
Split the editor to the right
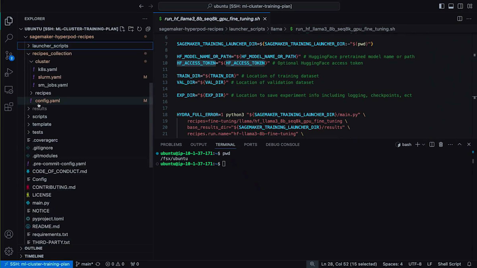(460, 19)
